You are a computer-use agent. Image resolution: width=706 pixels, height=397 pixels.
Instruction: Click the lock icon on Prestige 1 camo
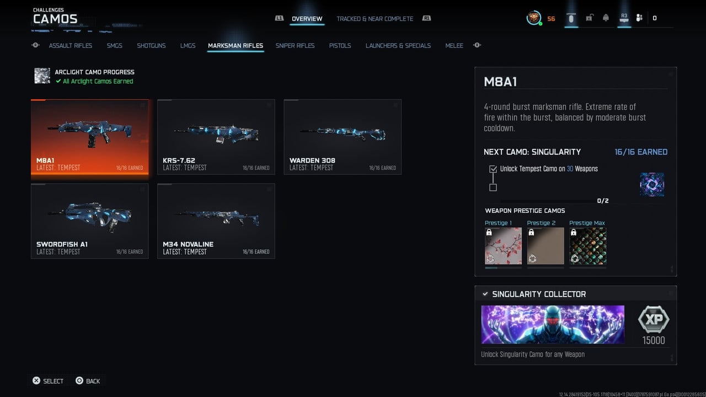click(489, 233)
